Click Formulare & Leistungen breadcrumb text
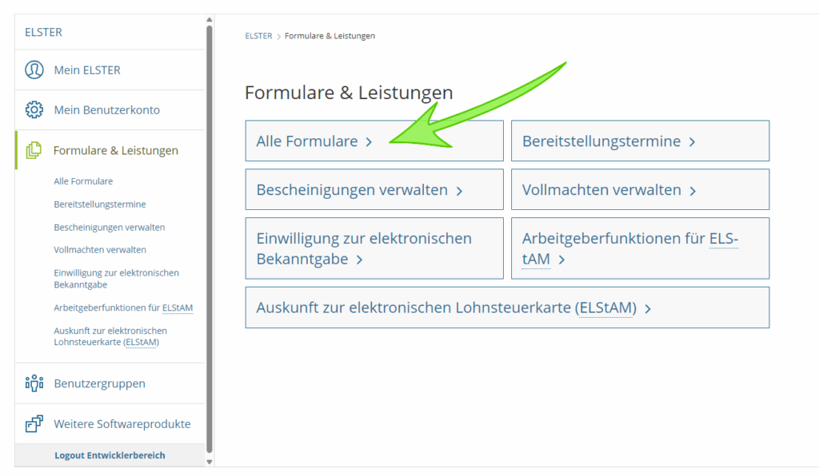819x476 pixels. [330, 36]
